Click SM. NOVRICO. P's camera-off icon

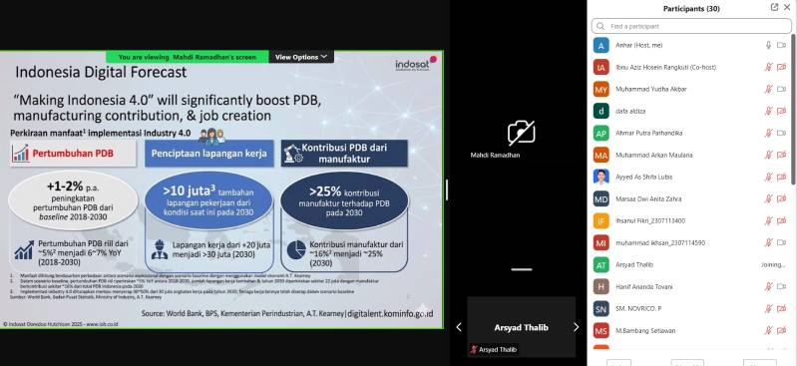tap(781, 308)
